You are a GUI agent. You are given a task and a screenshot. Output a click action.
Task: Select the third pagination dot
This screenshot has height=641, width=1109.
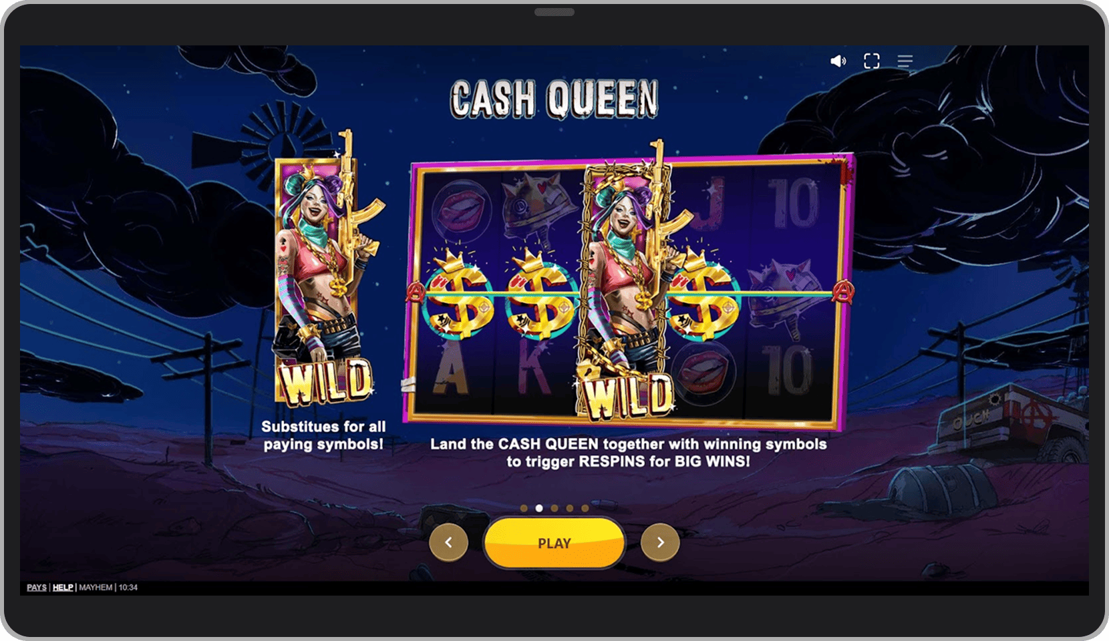(x=554, y=508)
